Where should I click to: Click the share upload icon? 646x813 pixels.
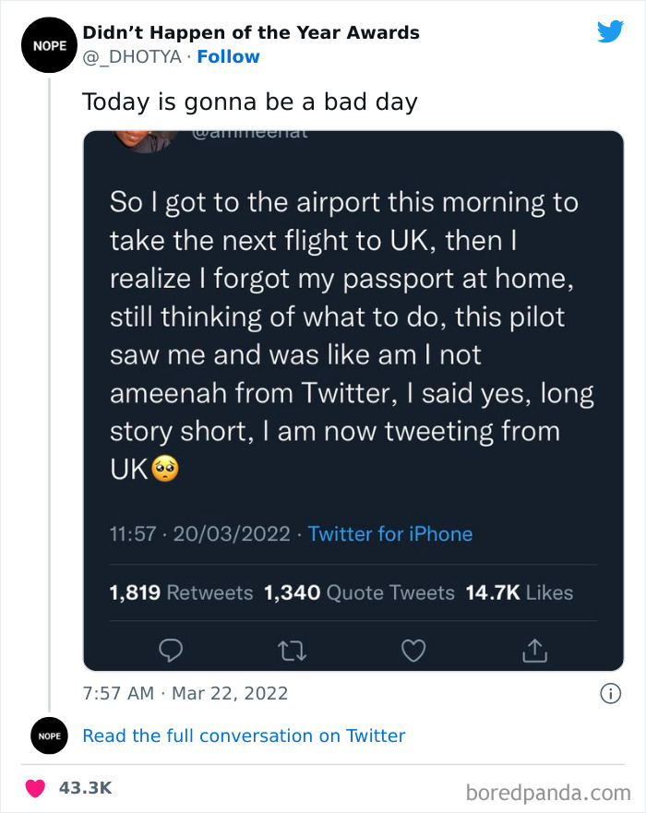535,651
